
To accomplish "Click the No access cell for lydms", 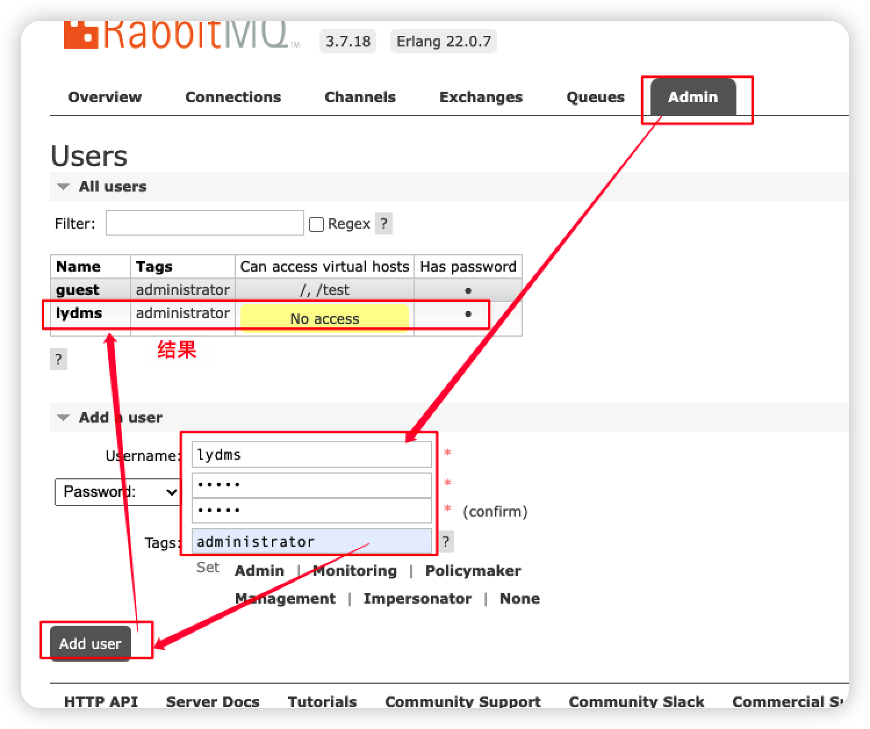I will pyautogui.click(x=325, y=319).
